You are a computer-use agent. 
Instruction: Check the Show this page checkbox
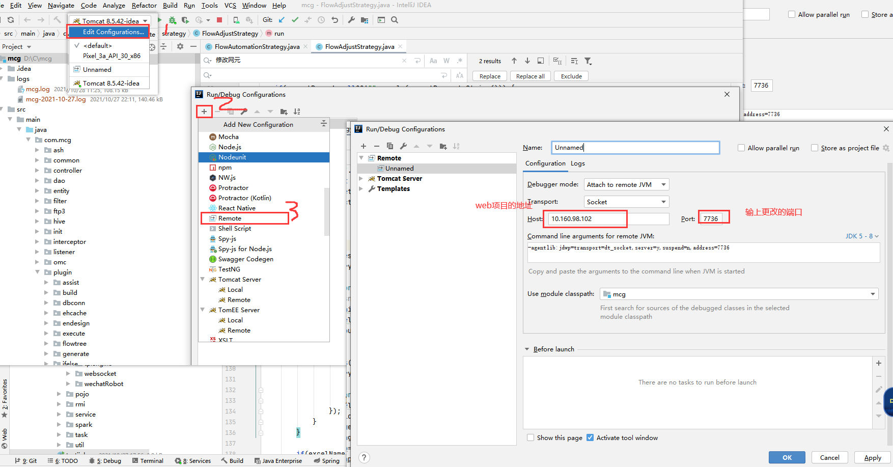(x=531, y=437)
